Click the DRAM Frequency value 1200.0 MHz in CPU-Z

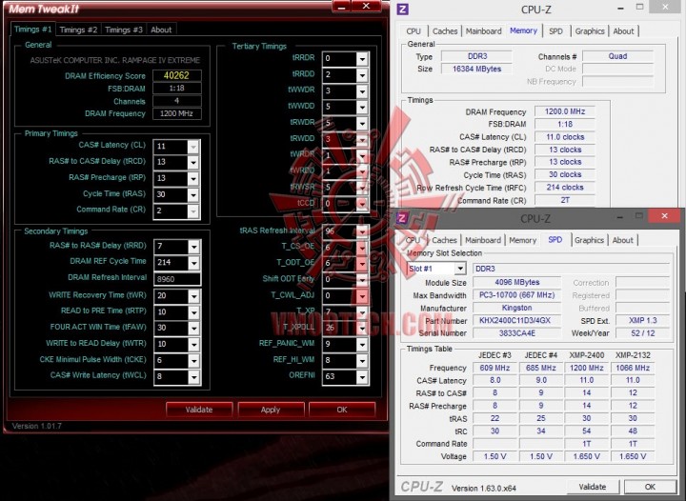click(565, 111)
